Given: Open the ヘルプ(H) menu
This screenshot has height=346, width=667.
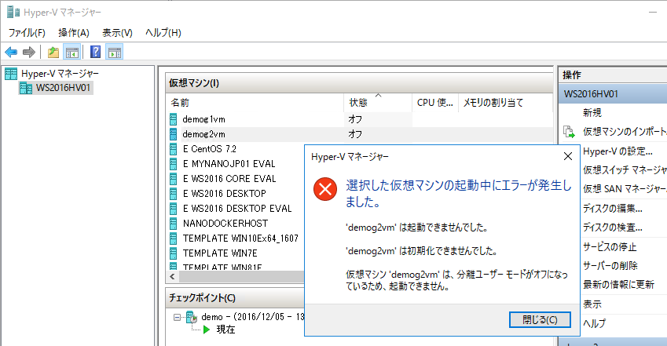Looking at the screenshot, I should click(x=163, y=33).
